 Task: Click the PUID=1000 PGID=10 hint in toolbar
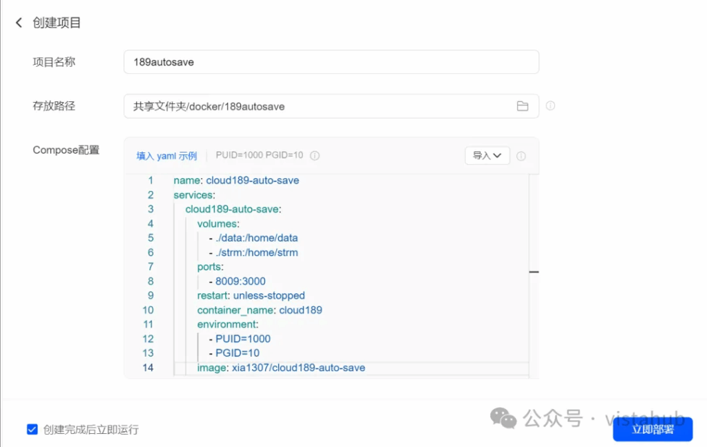[260, 155]
